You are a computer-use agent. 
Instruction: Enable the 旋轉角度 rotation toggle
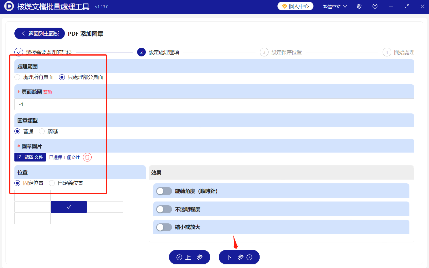(x=164, y=191)
